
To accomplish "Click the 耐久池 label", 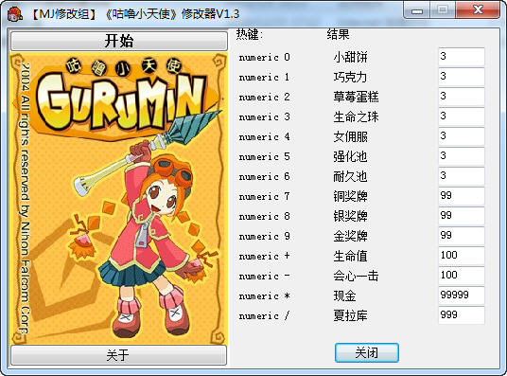I will (x=351, y=177).
